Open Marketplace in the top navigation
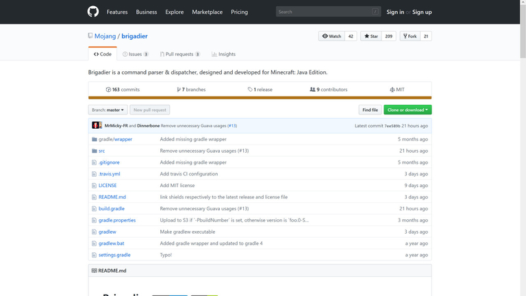 (x=207, y=12)
